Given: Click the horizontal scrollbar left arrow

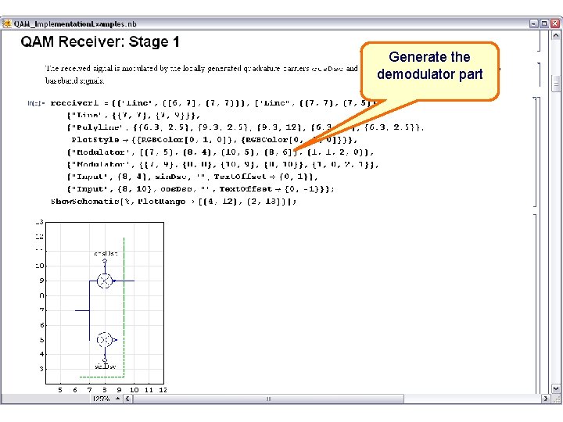Looking at the screenshot, I should tap(127, 399).
